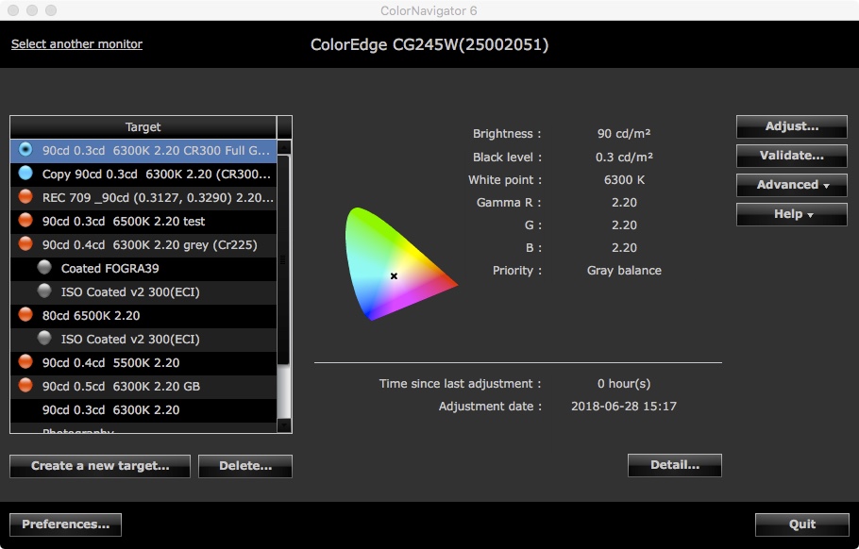
Task: Click the blue status icon beside the CR300 target
Action: pos(25,149)
